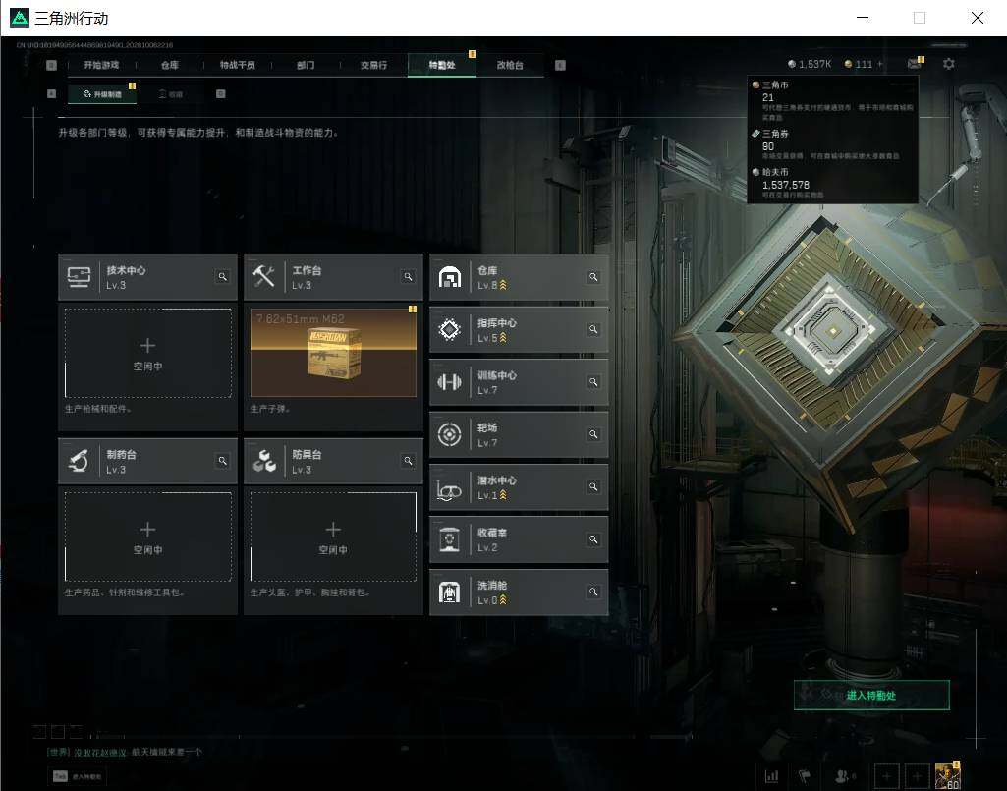Add a production task to 制药台 slot
1007x791 pixels.
click(x=147, y=537)
